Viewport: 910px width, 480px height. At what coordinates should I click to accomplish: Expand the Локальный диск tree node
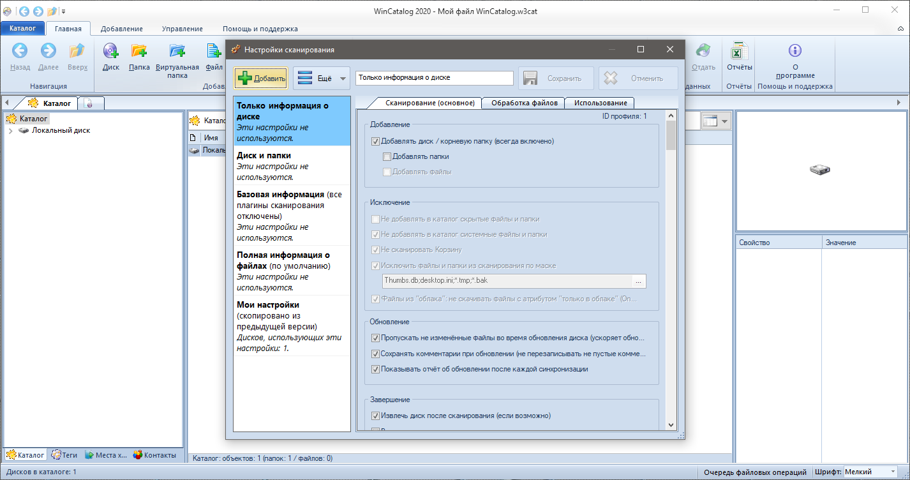pyautogui.click(x=10, y=131)
